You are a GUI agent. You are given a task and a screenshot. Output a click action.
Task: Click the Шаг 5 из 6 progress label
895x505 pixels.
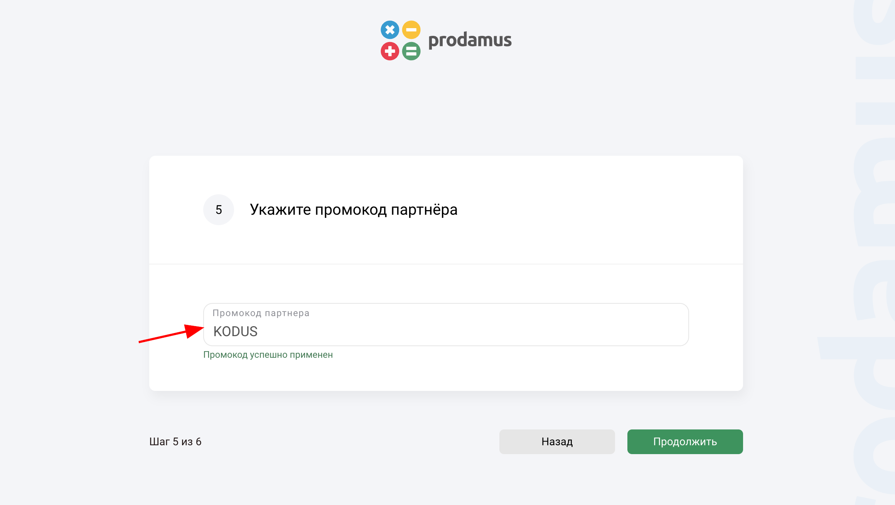click(175, 442)
